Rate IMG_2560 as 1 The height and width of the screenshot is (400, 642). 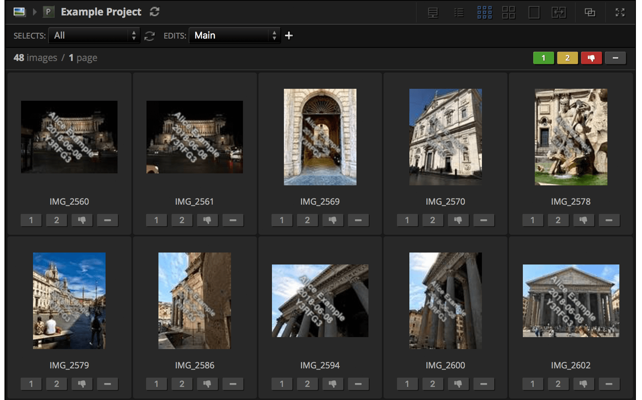(x=31, y=220)
